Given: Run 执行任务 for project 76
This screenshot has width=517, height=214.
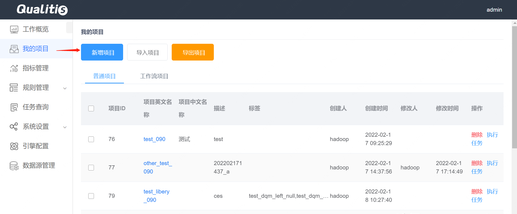Looking at the screenshot, I should pyautogui.click(x=492, y=135).
